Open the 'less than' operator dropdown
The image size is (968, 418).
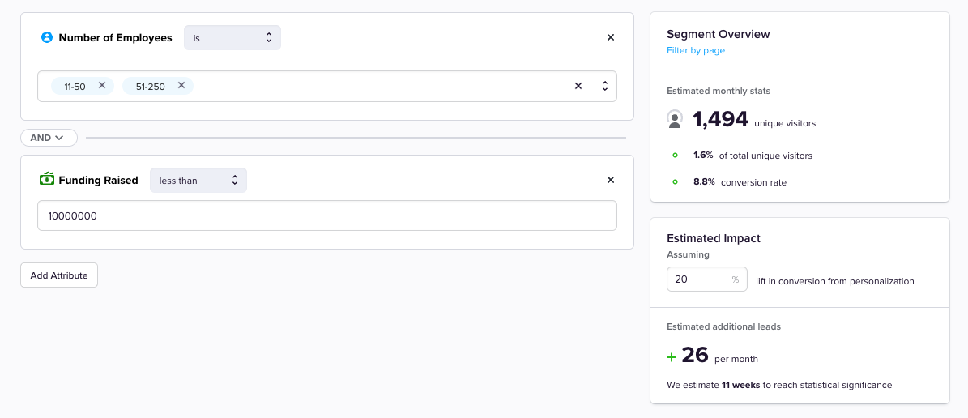(198, 181)
